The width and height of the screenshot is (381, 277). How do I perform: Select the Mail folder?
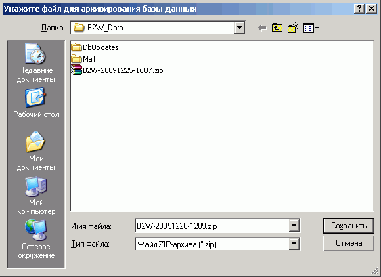point(83,59)
